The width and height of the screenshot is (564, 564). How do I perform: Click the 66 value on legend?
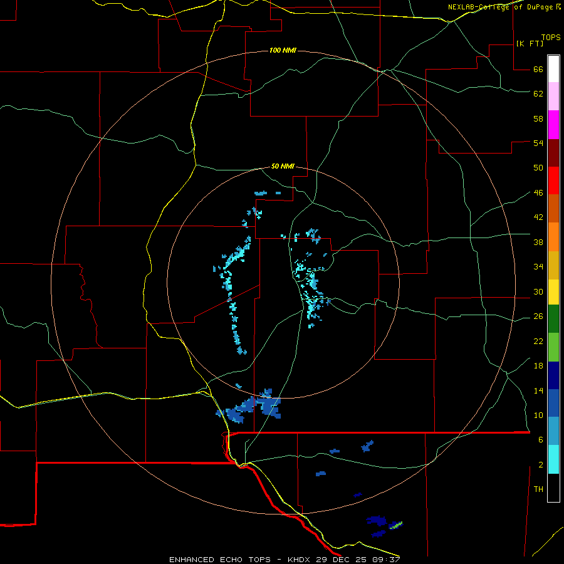(538, 70)
